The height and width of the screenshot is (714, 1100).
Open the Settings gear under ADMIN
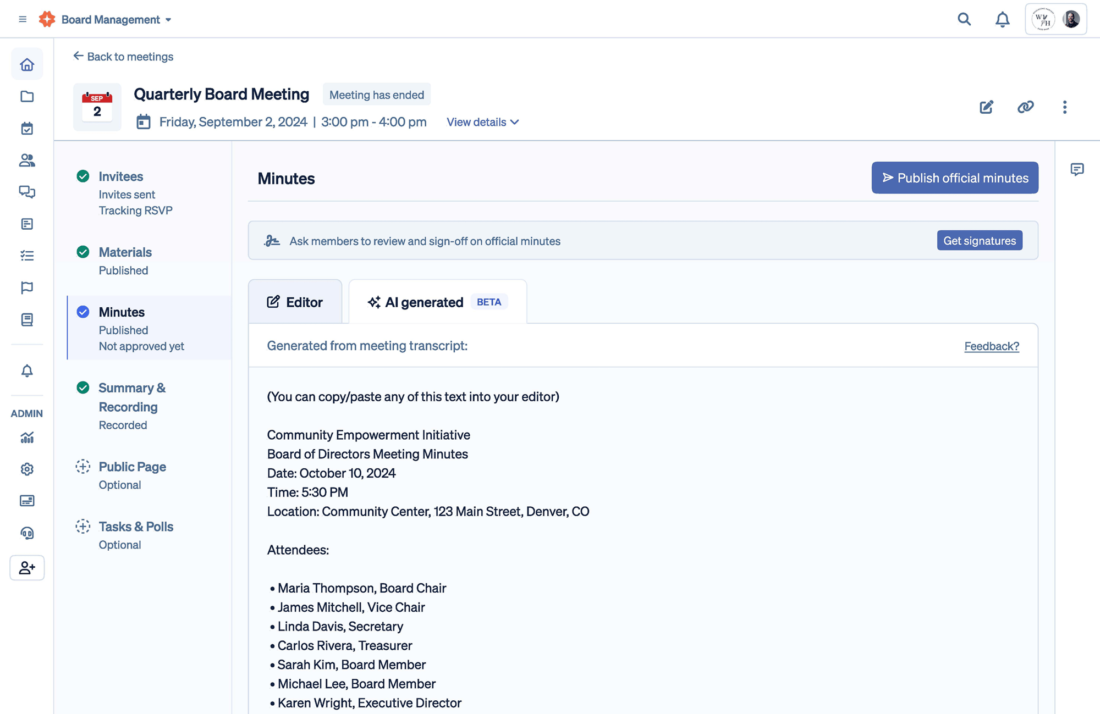[x=26, y=469]
